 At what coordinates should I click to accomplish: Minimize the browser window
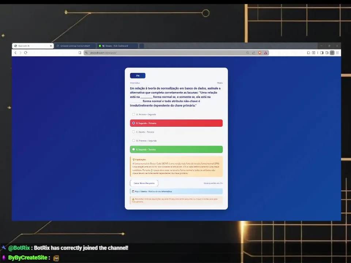(x=321, y=46)
